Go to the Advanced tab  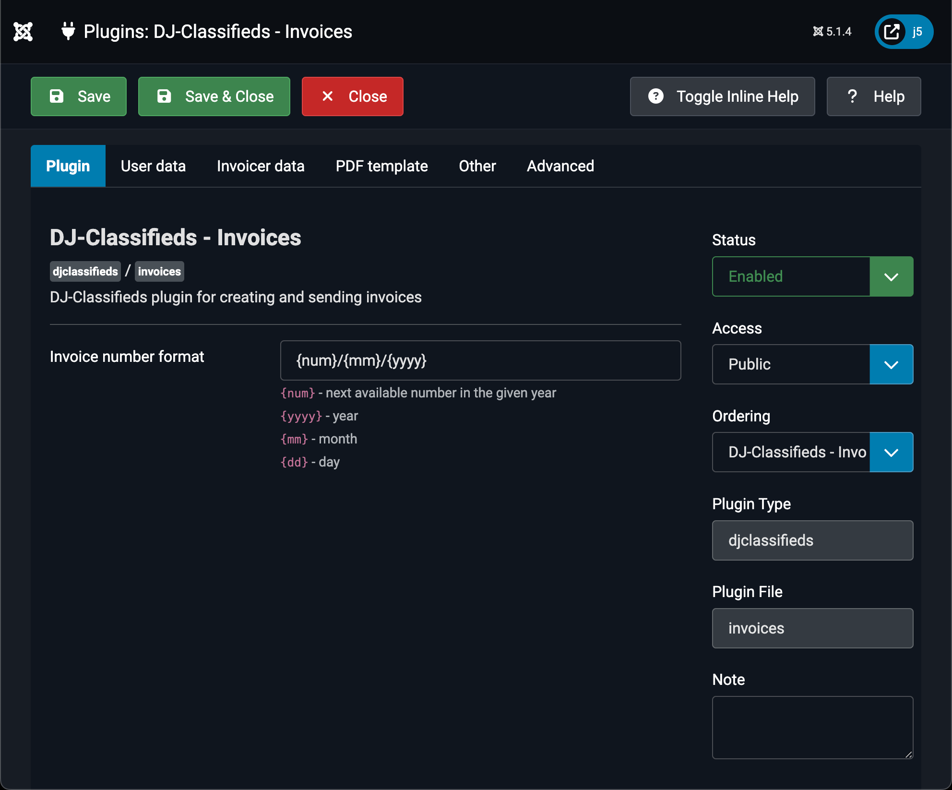(560, 166)
